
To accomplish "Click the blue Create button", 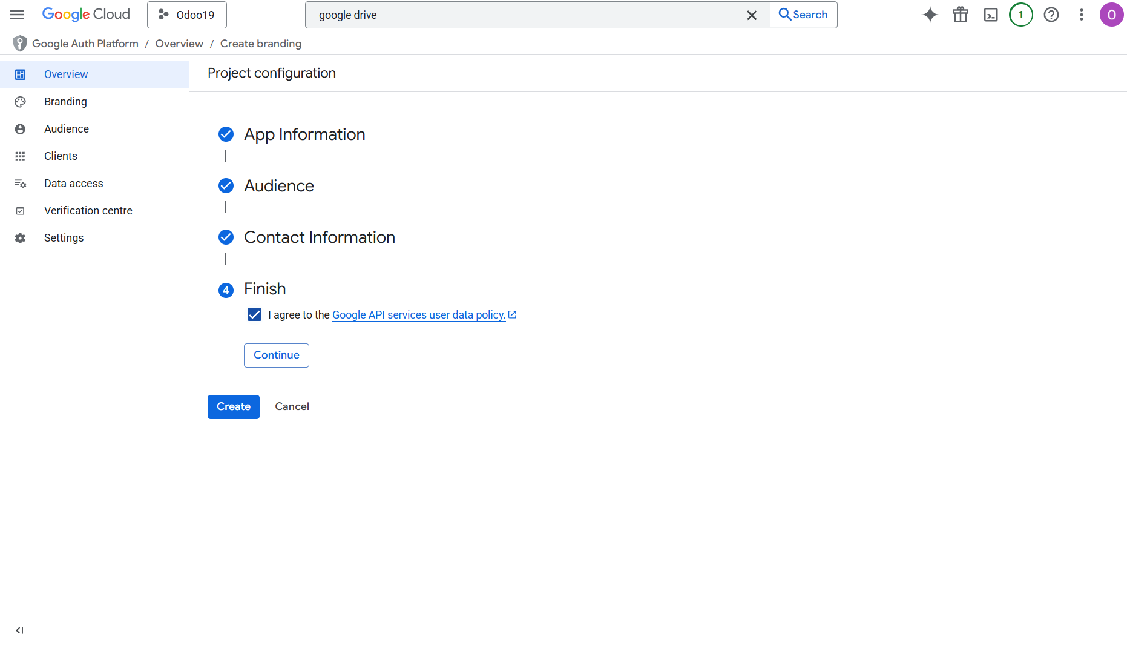I will (233, 406).
